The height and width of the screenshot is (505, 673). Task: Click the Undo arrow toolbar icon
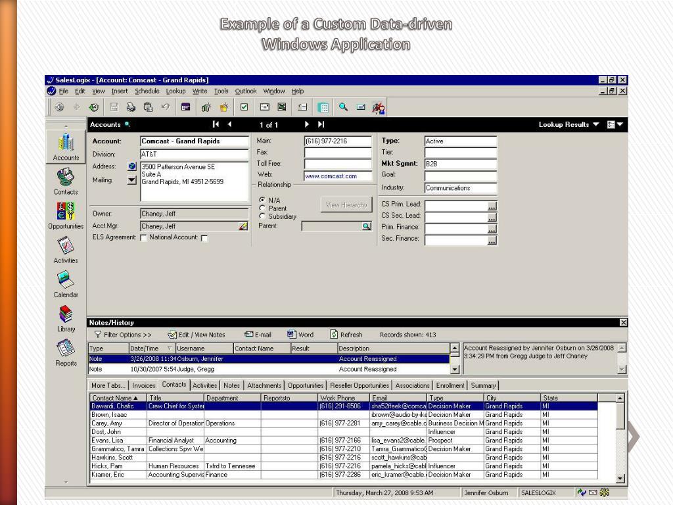pos(165,107)
